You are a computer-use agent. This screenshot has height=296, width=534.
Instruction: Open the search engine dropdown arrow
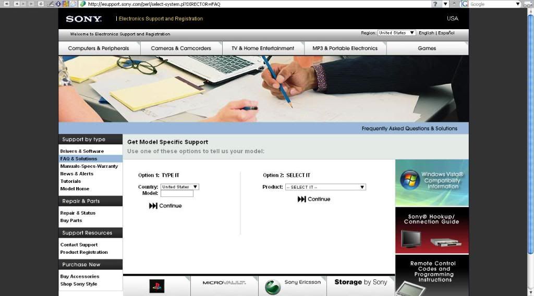[518, 4]
